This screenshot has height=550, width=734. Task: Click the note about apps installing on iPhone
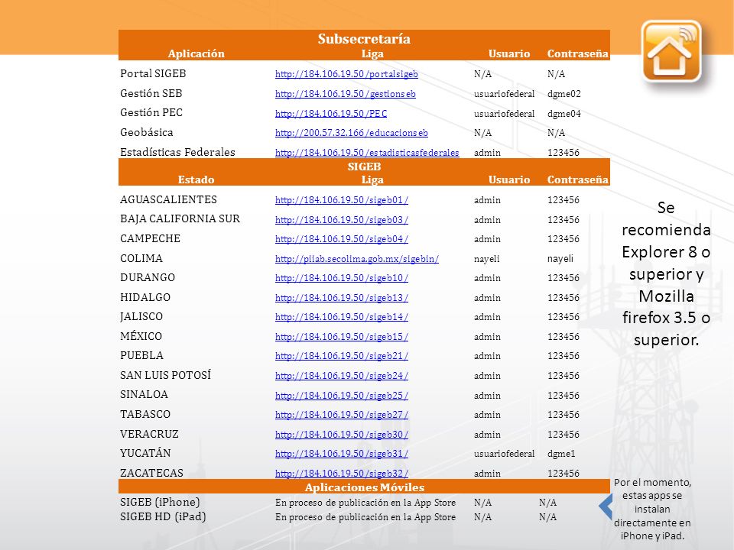pyautogui.click(x=652, y=509)
